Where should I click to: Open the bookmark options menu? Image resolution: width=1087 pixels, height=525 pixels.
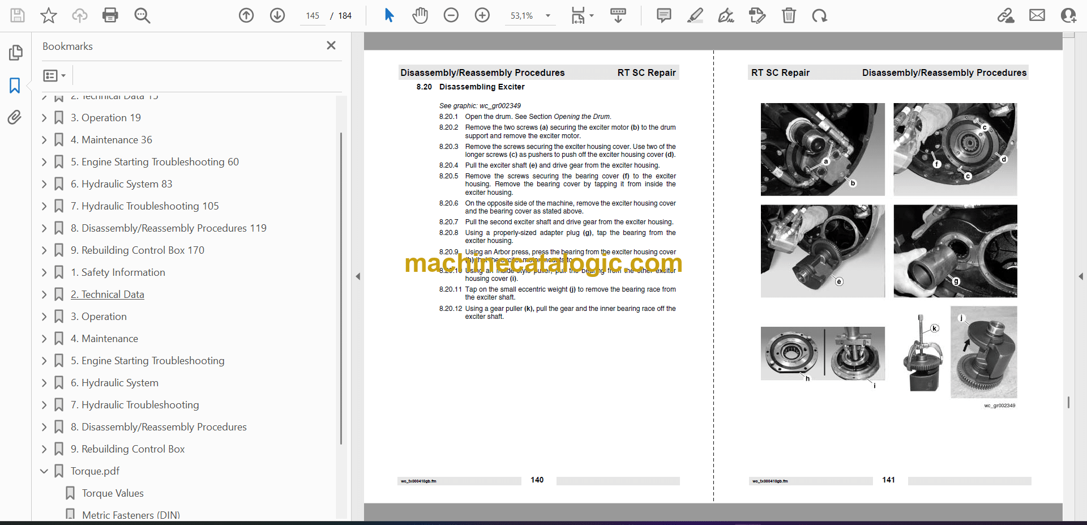pyautogui.click(x=54, y=75)
